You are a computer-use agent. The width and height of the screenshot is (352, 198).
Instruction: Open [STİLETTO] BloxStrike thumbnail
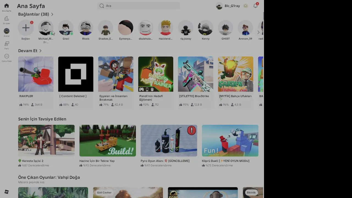(196, 74)
